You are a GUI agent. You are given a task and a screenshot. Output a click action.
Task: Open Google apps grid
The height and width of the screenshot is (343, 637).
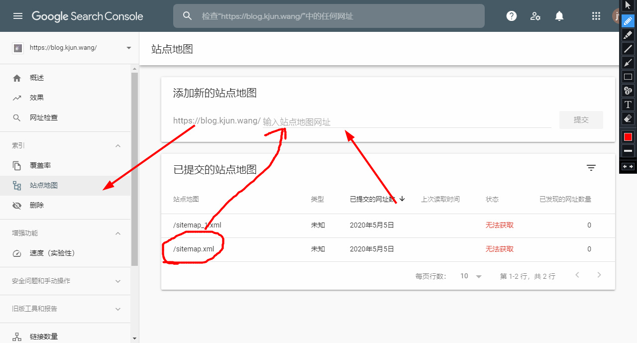(596, 16)
